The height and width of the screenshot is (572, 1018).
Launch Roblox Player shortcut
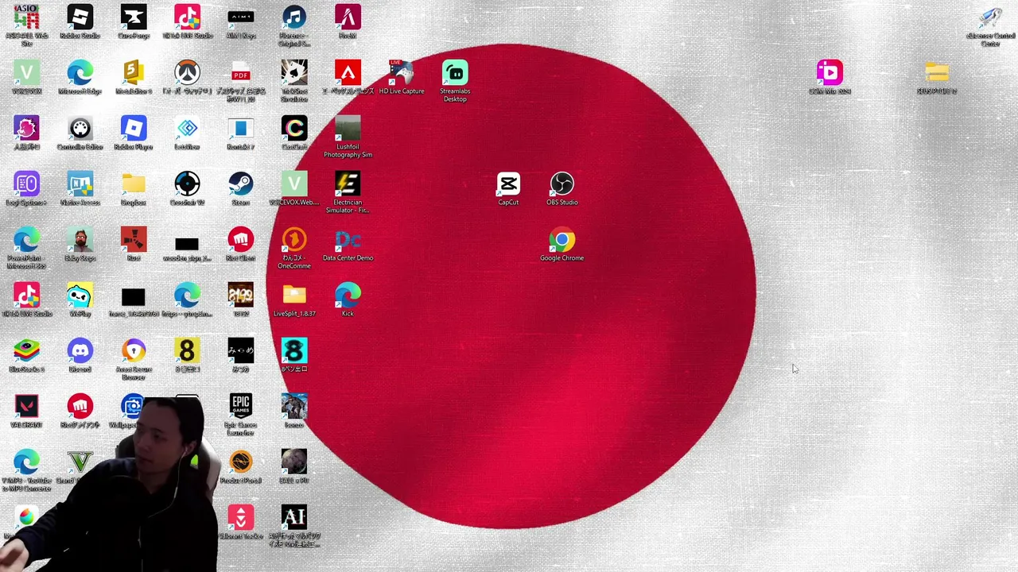pos(134,129)
